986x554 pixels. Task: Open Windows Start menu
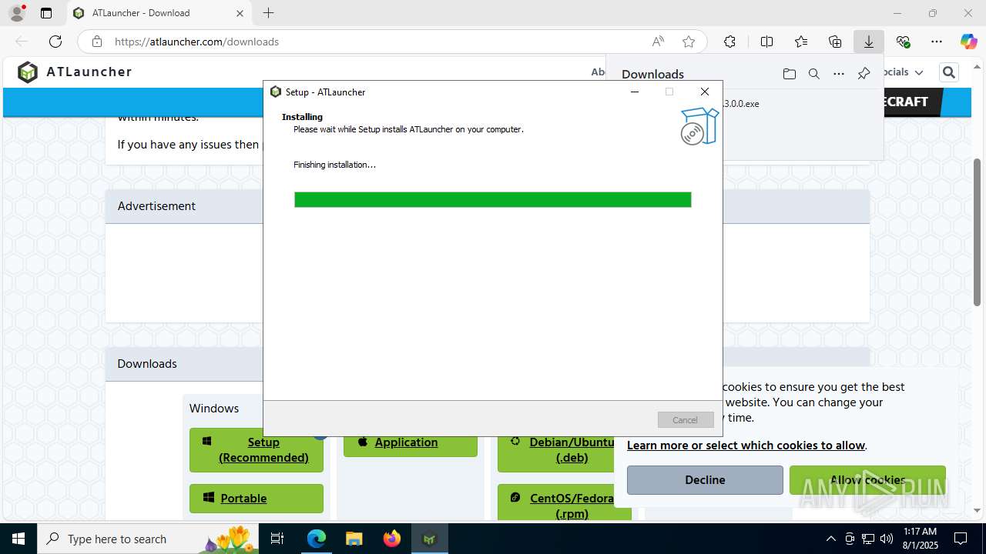tap(18, 539)
